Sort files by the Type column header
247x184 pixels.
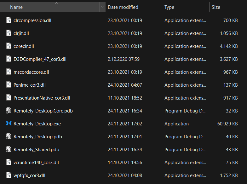point(186,7)
